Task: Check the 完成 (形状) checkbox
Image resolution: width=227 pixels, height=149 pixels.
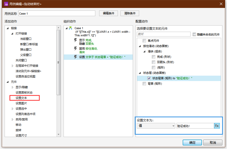Action: [x=154, y=57]
